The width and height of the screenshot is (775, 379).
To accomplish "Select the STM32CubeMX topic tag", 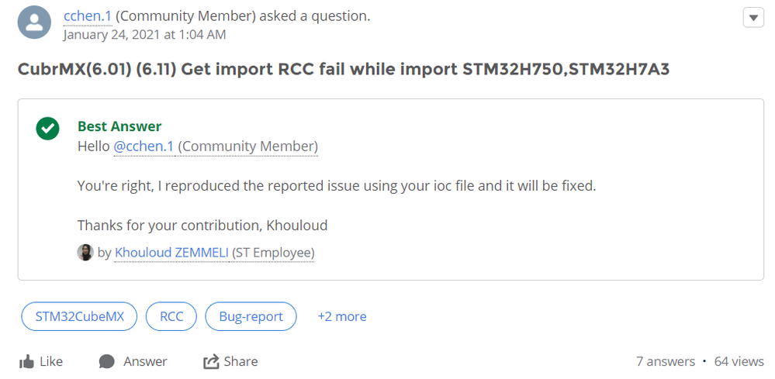I will coord(79,316).
